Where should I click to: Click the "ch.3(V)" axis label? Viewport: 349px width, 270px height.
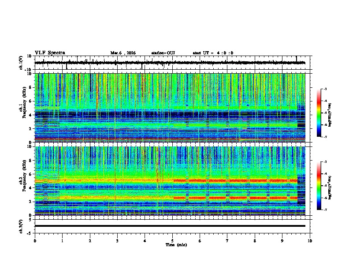tap(21, 226)
